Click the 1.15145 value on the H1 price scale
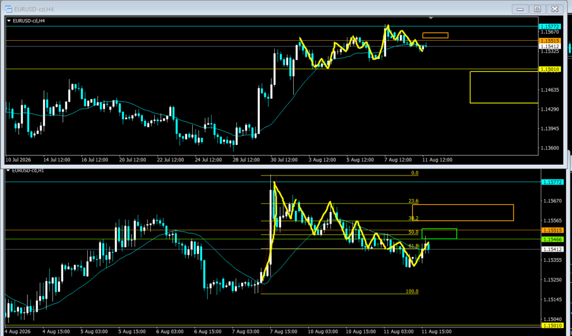The width and height of the screenshot is (572, 336). click(552, 300)
